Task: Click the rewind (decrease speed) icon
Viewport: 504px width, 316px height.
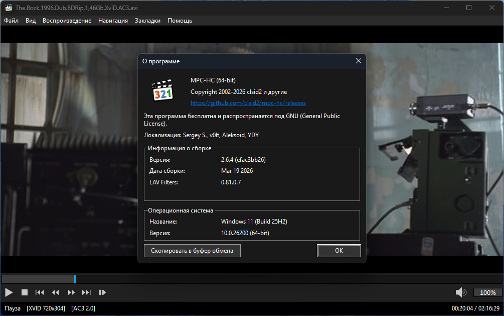Action: [x=56, y=292]
